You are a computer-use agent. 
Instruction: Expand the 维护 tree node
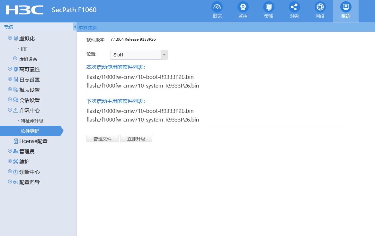10,161
